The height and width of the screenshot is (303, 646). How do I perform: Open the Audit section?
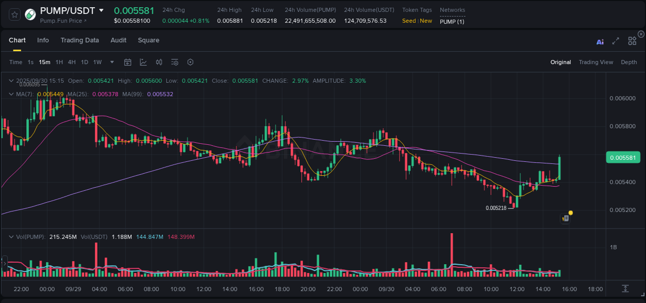tap(118, 40)
